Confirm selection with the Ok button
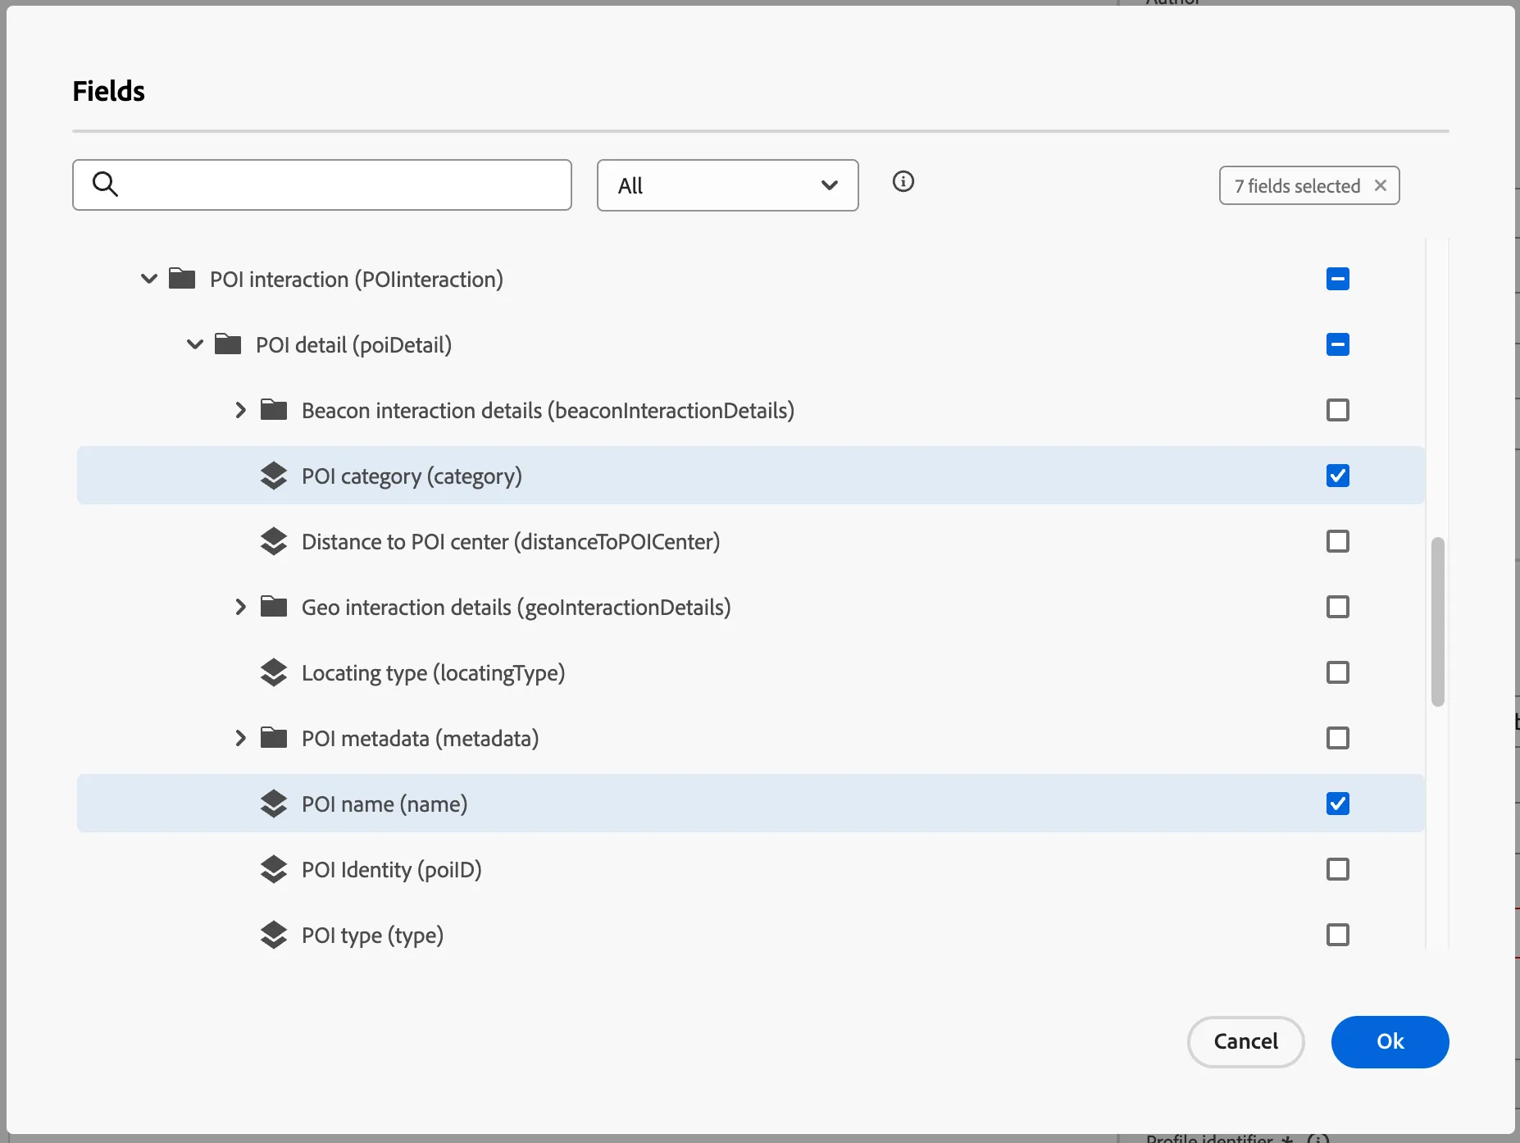The width and height of the screenshot is (1520, 1143). (x=1390, y=1041)
